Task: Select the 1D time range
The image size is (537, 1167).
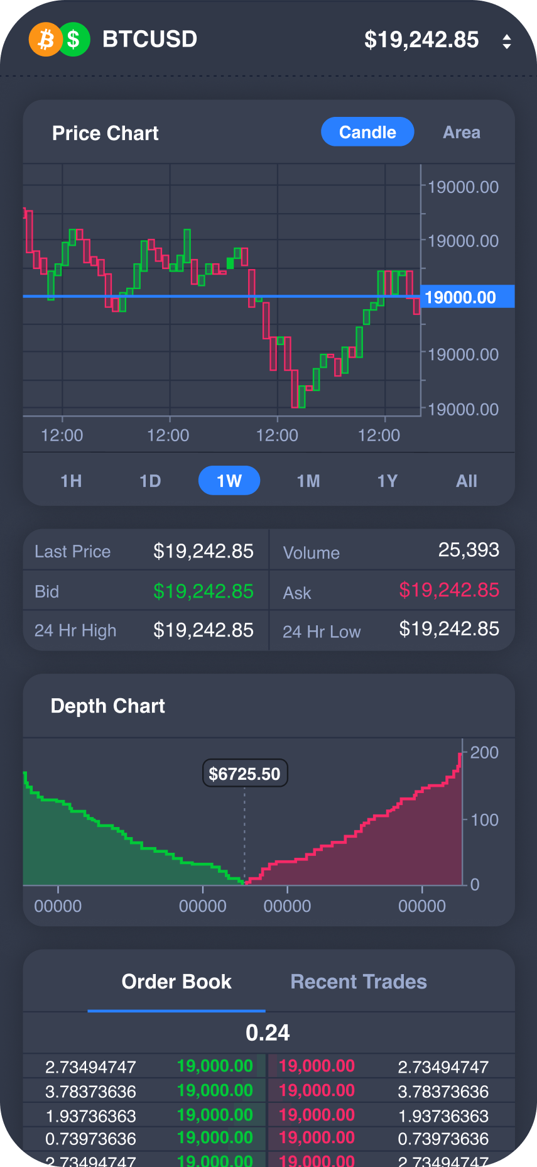Action: 150,481
